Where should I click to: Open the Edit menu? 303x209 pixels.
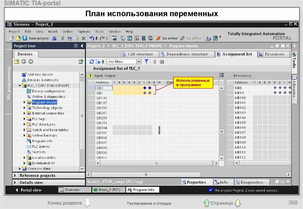28,31
